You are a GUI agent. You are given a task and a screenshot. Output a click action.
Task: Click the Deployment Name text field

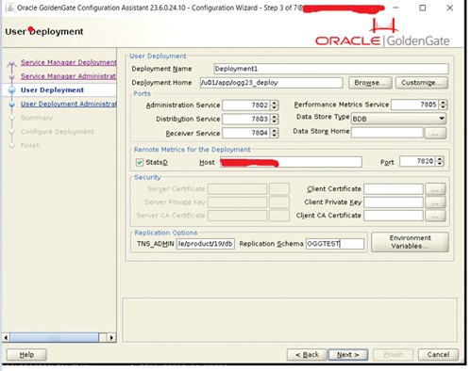[331, 69]
